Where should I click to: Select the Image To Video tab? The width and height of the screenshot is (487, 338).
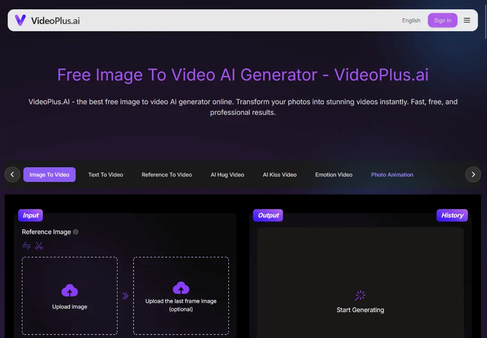click(x=50, y=175)
